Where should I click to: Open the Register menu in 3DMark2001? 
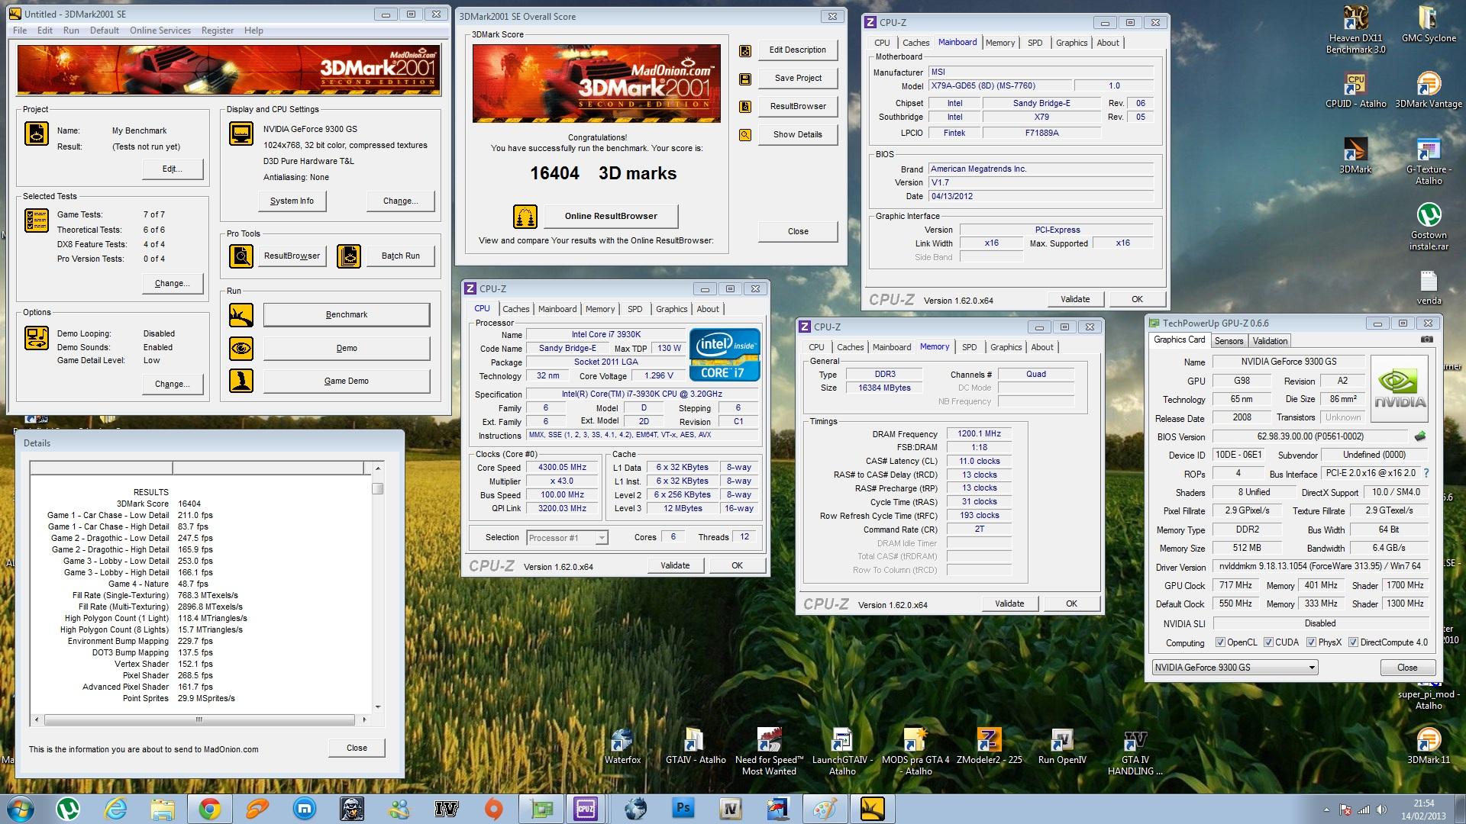(218, 31)
